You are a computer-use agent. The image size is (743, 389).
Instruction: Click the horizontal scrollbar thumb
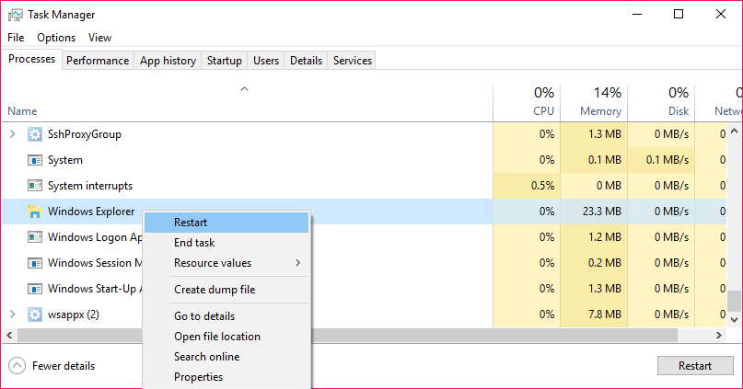tap(347, 335)
